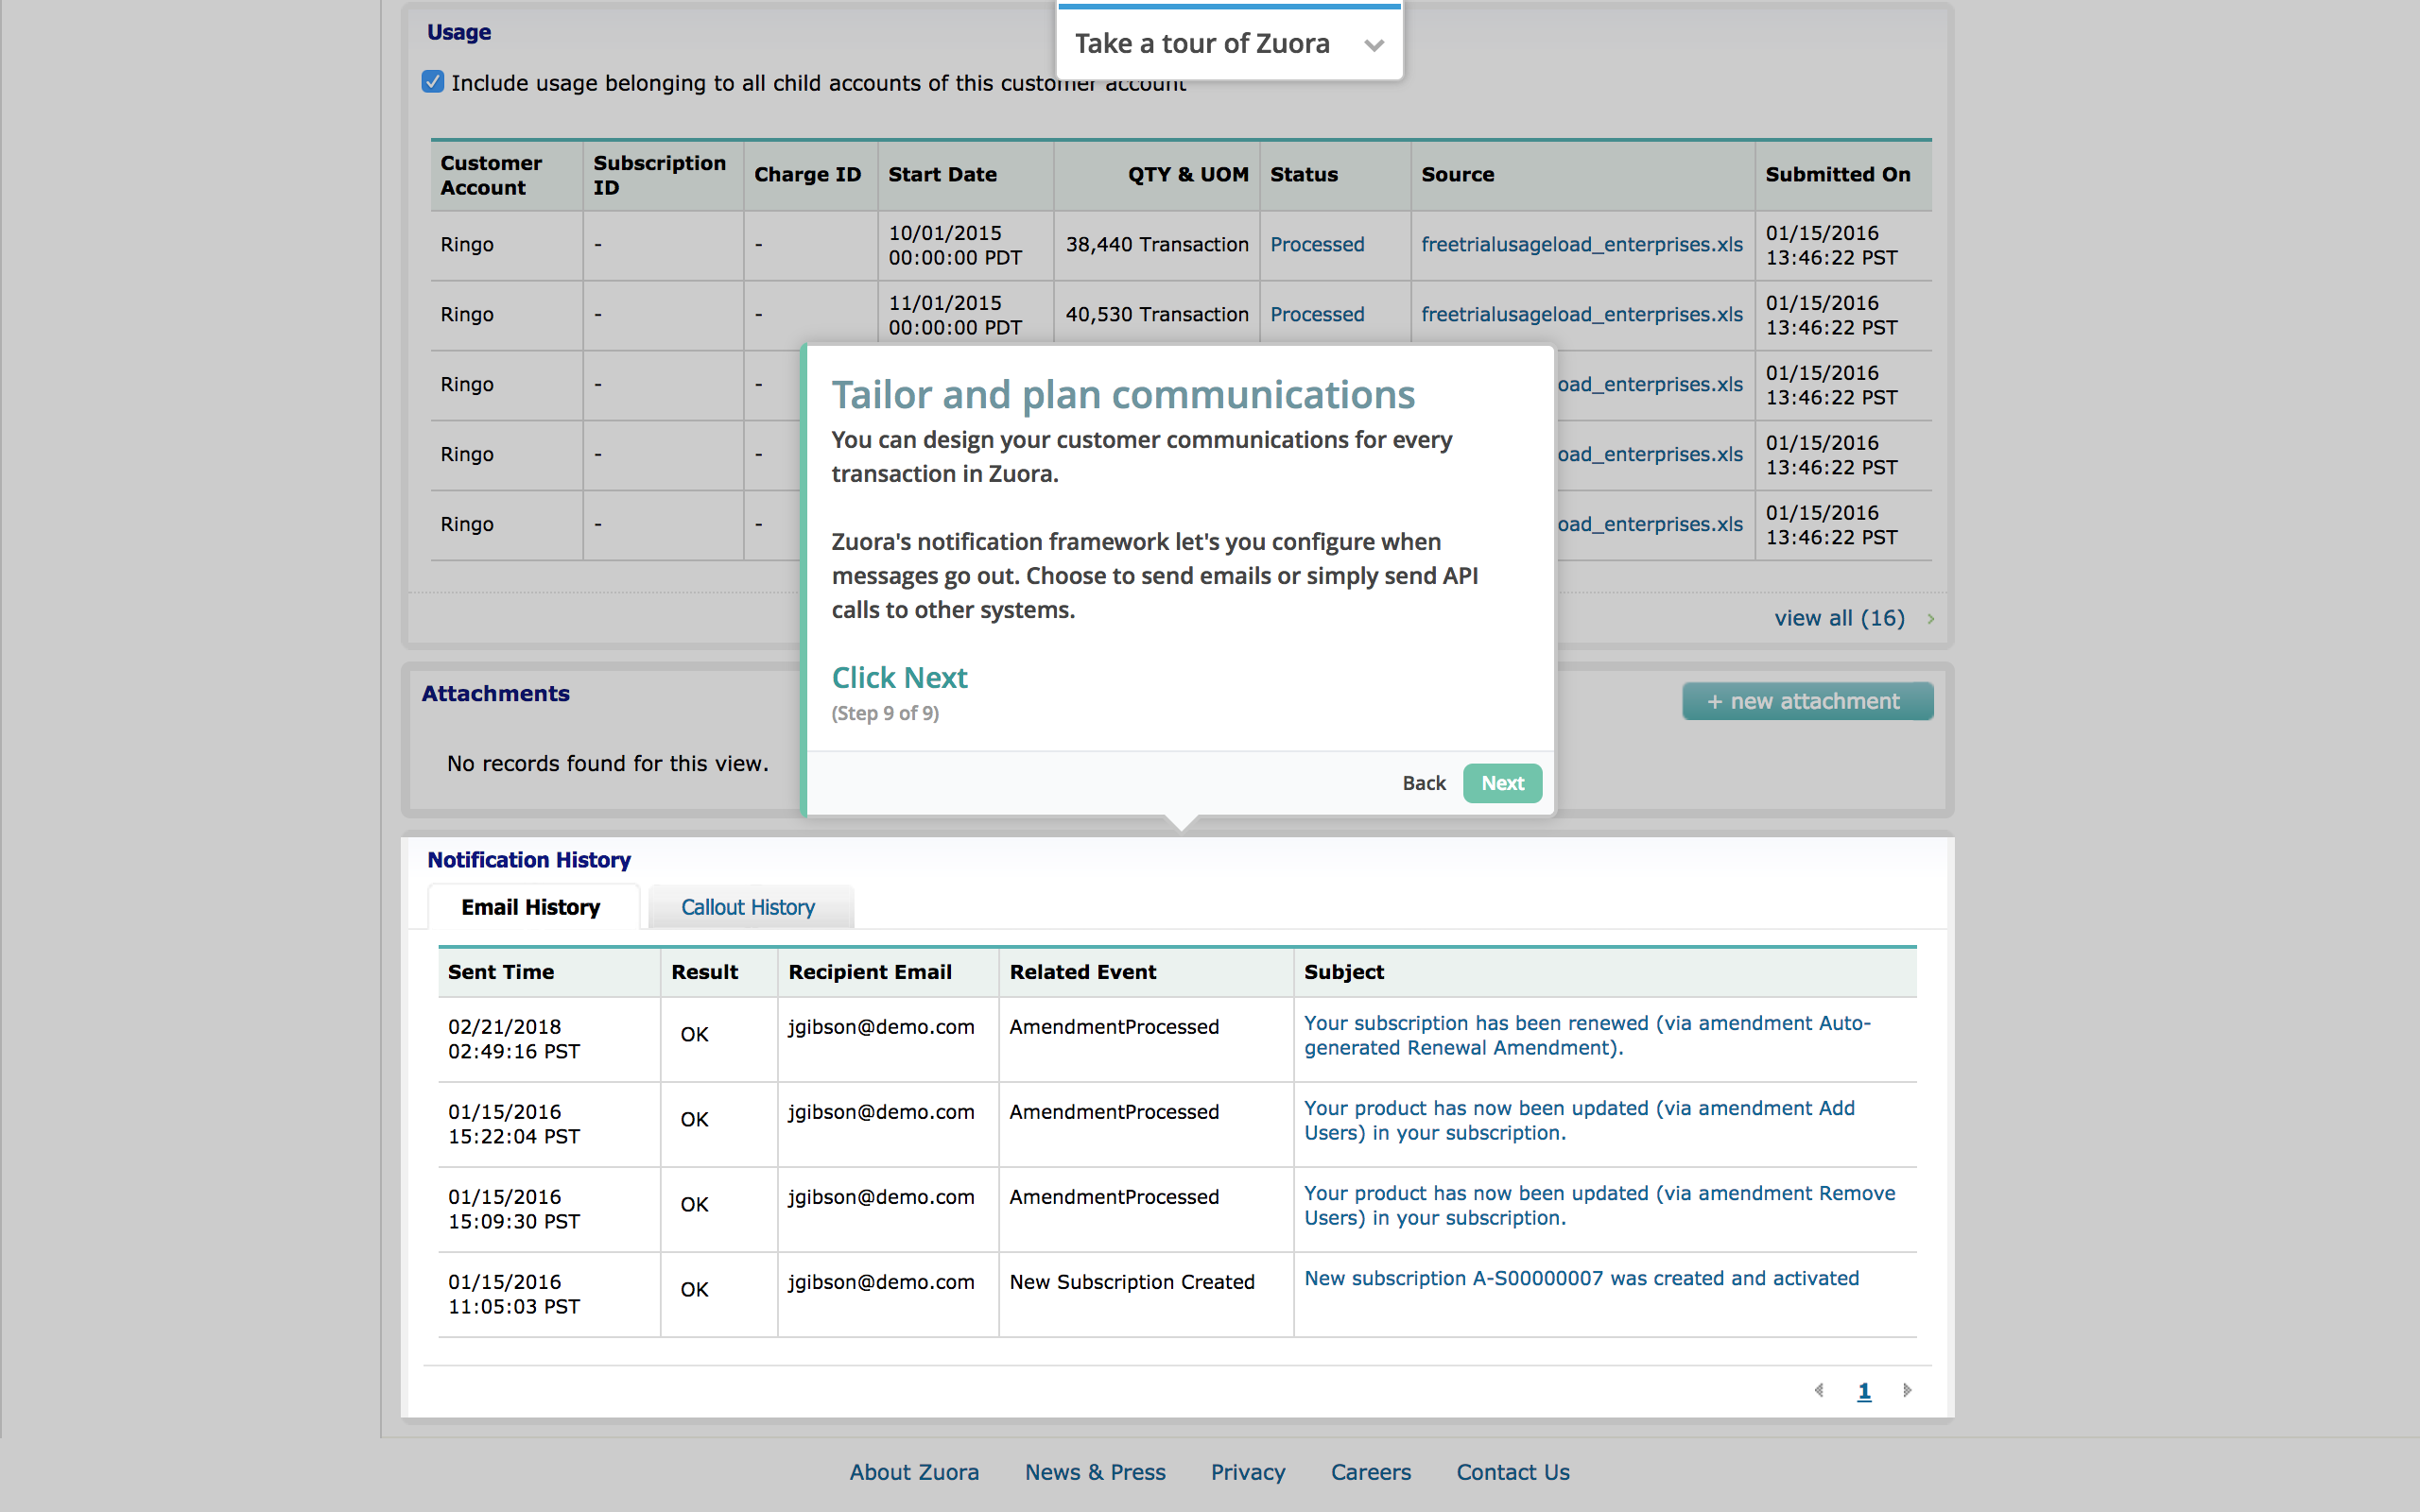This screenshot has height=1512, width=2420.
Task: Open Add Users amendment email subject
Action: pos(1579,1120)
